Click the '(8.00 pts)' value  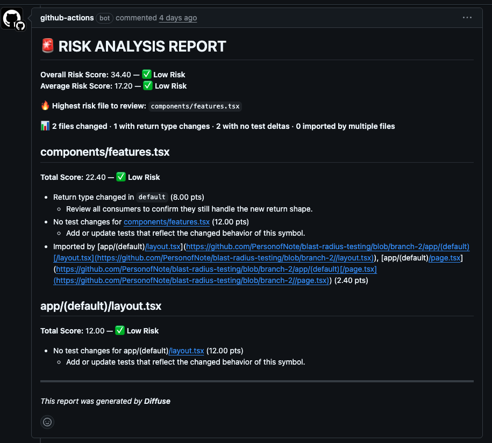[187, 197]
